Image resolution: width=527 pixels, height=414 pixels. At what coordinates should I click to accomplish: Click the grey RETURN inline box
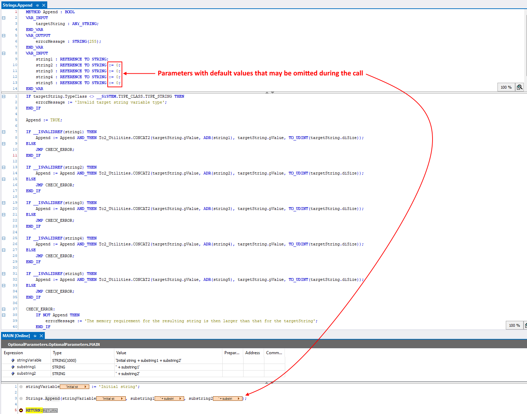tap(50, 411)
